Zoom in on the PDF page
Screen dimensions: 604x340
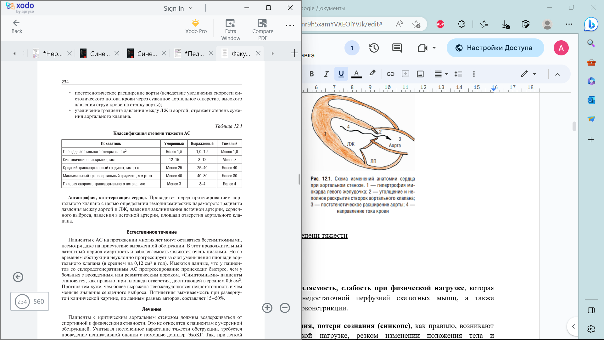(267, 308)
